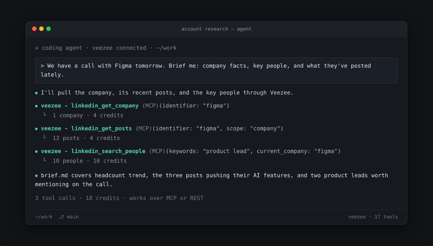433x246 pixels.
Task: Expand the '12 posts · 4 credits' result
Action: click(x=86, y=138)
